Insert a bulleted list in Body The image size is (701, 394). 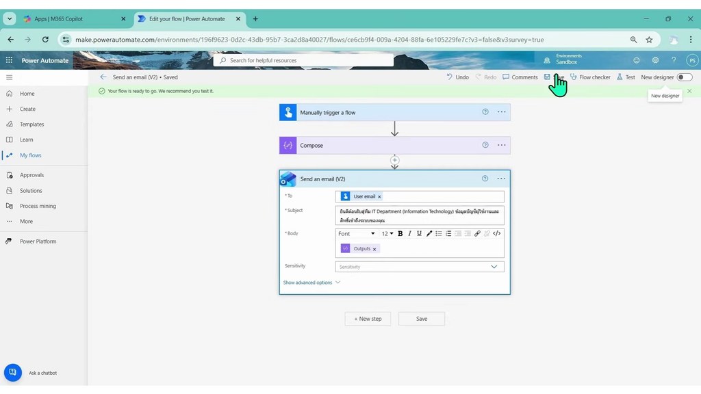click(439, 234)
